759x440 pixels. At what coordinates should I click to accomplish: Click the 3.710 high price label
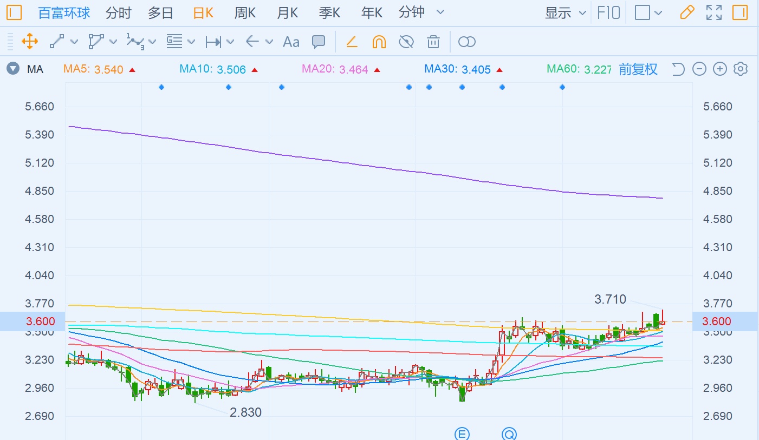[610, 299]
